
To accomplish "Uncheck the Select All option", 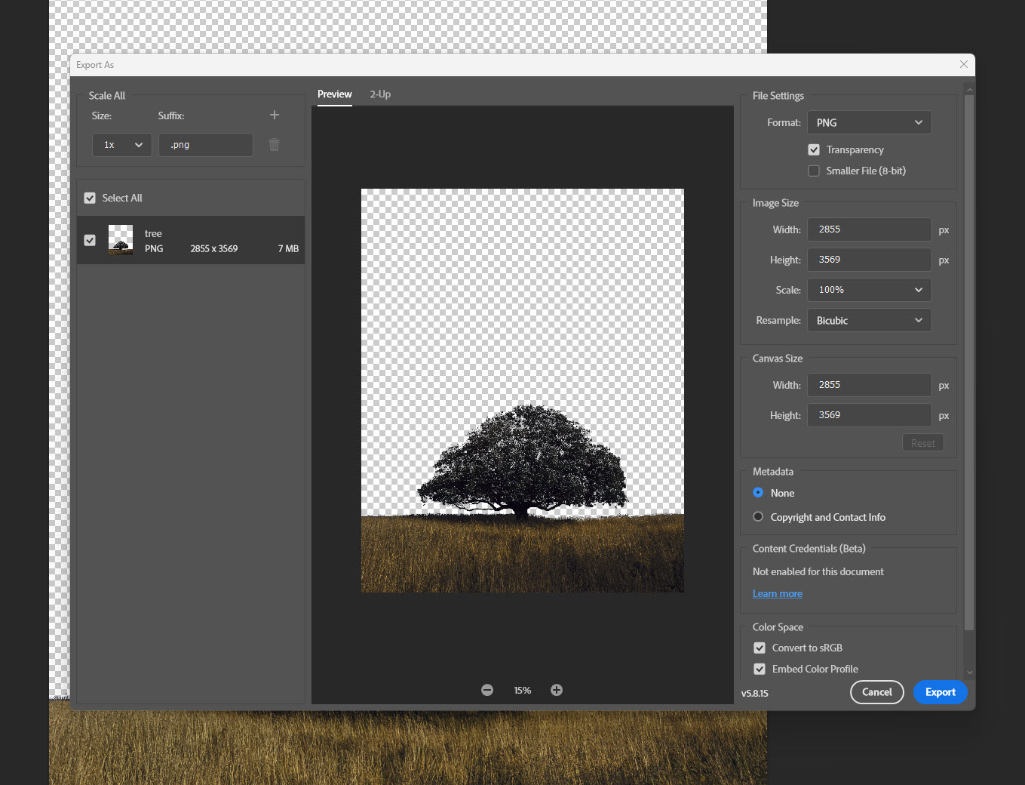I will (90, 197).
